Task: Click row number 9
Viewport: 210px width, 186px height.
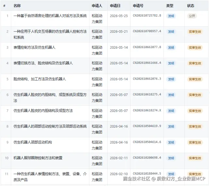Action: tap(7, 142)
